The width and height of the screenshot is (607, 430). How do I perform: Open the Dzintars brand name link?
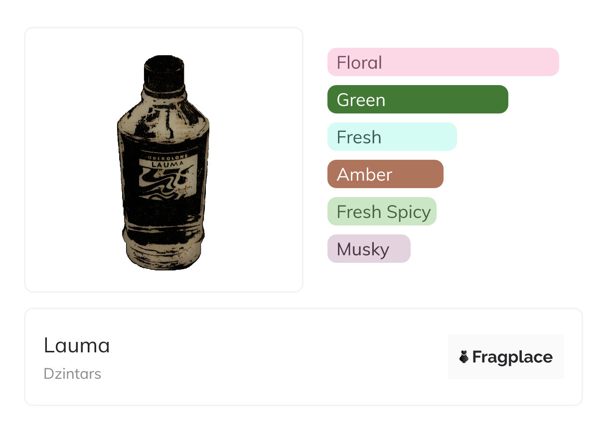[72, 374]
